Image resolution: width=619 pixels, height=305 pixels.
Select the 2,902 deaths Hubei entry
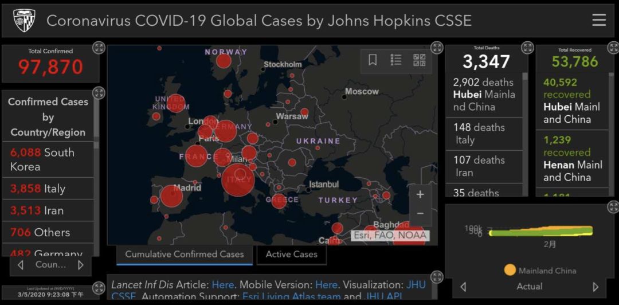click(x=484, y=95)
